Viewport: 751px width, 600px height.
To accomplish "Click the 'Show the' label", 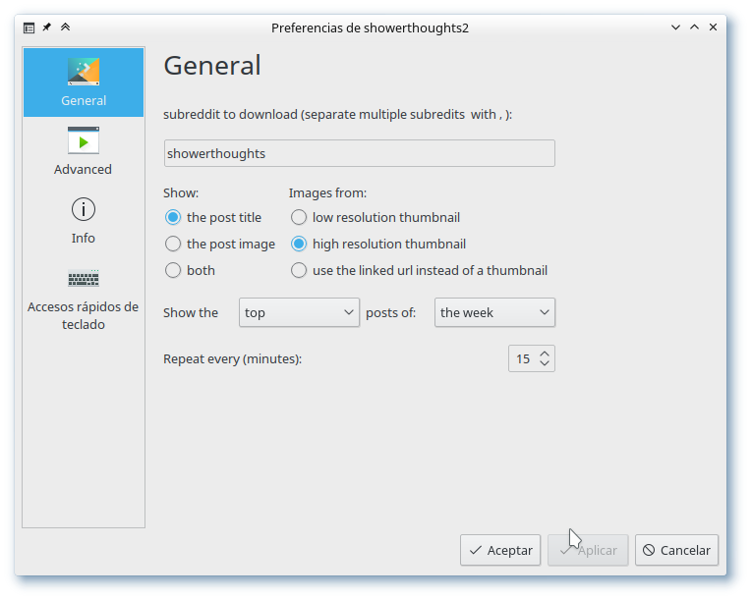I will [191, 312].
